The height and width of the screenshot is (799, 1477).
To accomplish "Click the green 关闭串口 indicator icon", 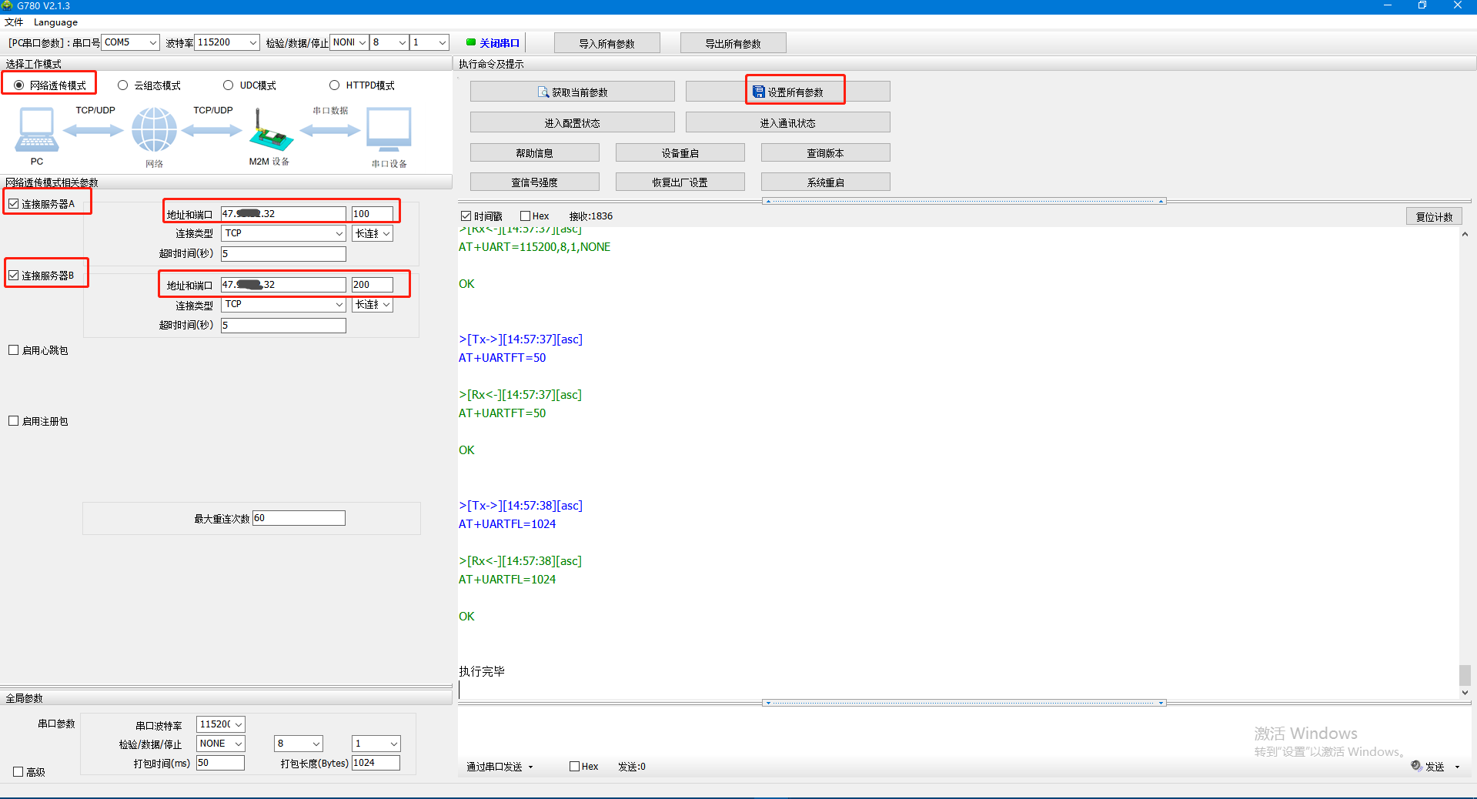I will tap(471, 42).
